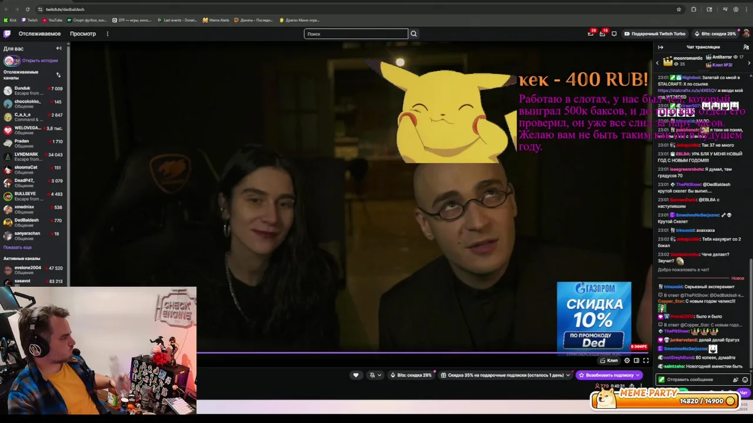Image resolution: width=753 pixels, height=423 pixels.
Task: Bookmark page with the star icon
Action: click(679, 9)
